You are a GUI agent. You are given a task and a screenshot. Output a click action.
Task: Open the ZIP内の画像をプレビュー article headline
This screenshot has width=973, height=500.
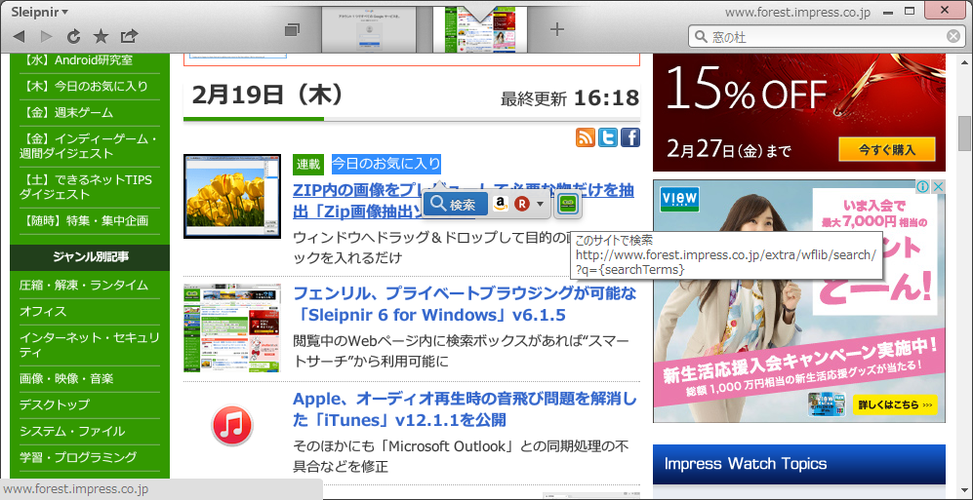tap(463, 200)
